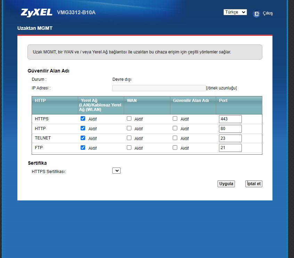Click the Çıkış logout link

268,14
